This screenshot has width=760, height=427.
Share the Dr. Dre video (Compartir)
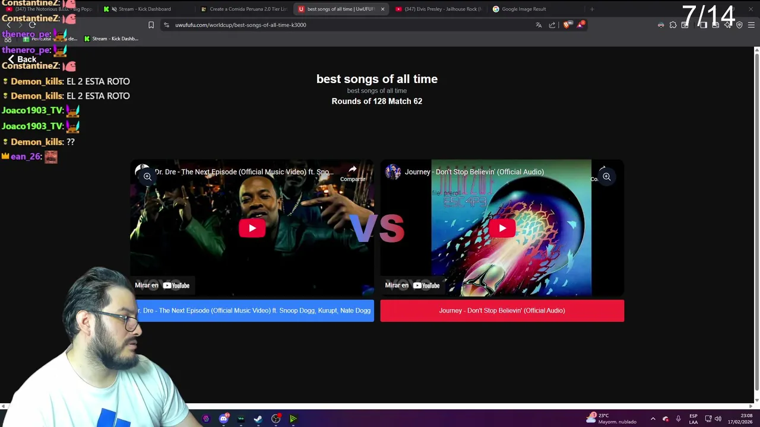[x=353, y=173]
